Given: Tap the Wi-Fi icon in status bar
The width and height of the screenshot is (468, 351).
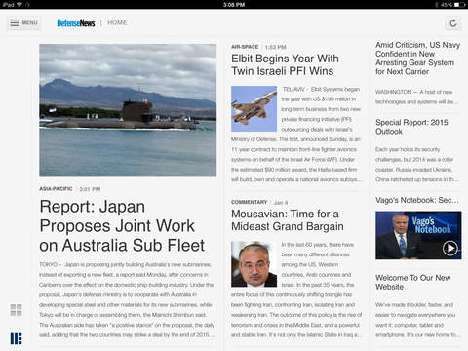Looking at the screenshot, I should click(19, 5).
